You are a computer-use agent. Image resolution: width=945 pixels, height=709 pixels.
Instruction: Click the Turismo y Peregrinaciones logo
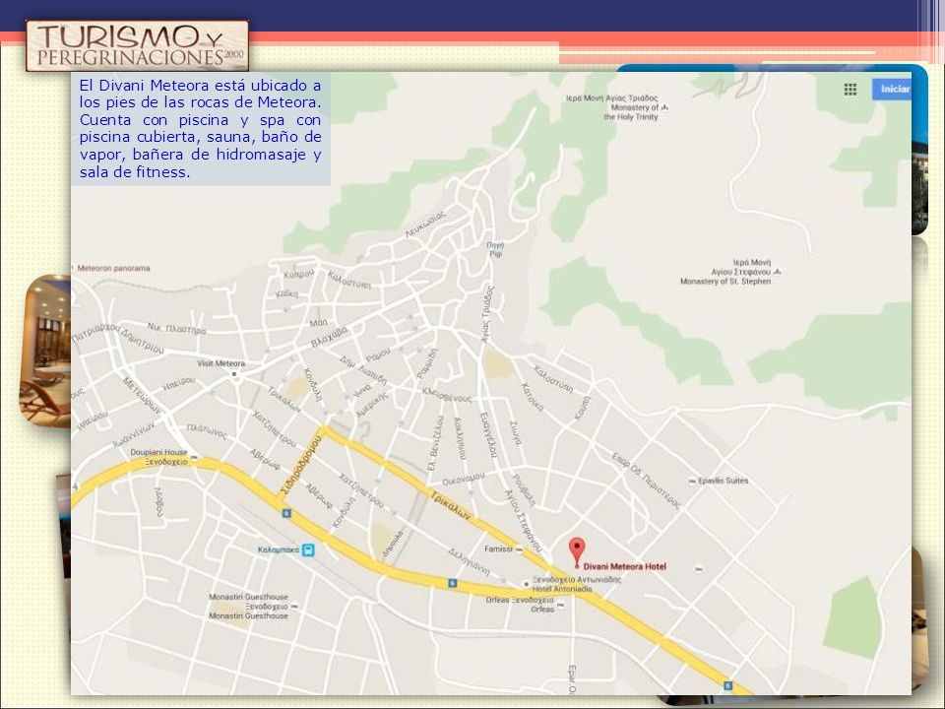point(138,46)
